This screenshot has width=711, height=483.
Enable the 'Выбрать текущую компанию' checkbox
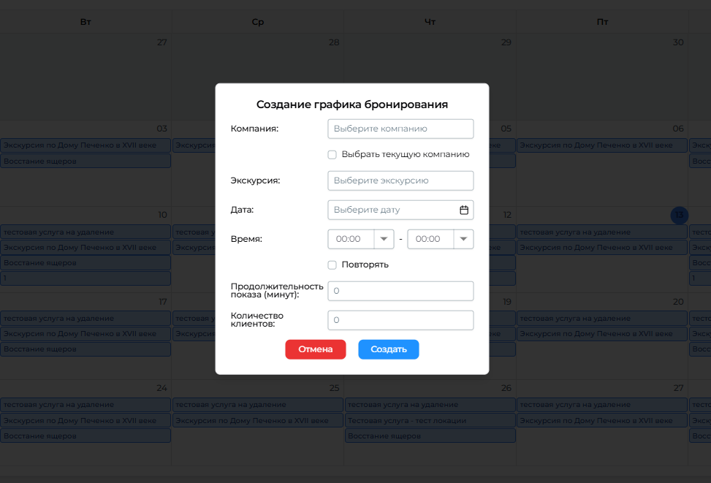(x=332, y=155)
